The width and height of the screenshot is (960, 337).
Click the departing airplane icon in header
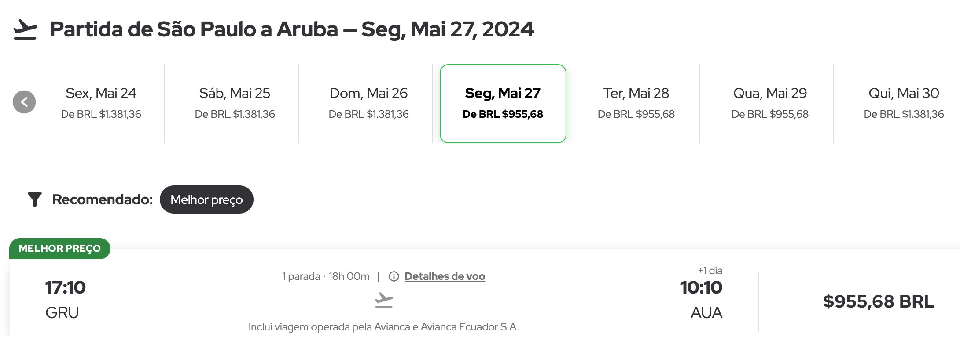coord(25,29)
